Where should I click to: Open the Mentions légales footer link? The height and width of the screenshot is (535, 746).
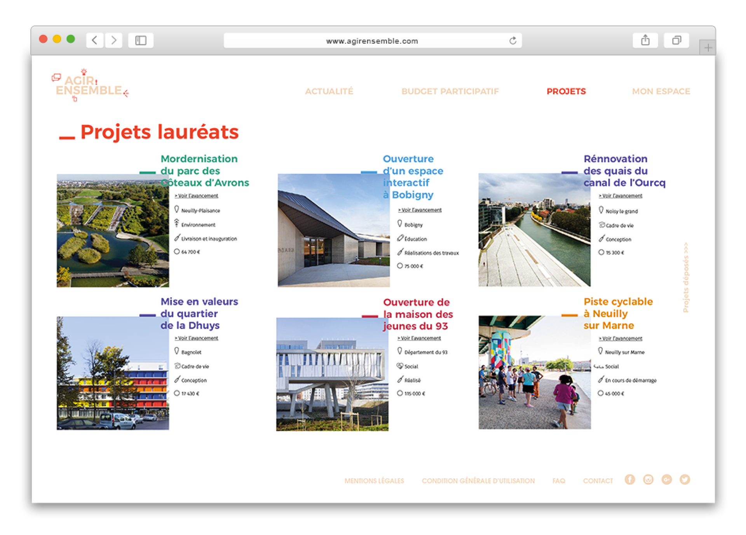pyautogui.click(x=374, y=481)
